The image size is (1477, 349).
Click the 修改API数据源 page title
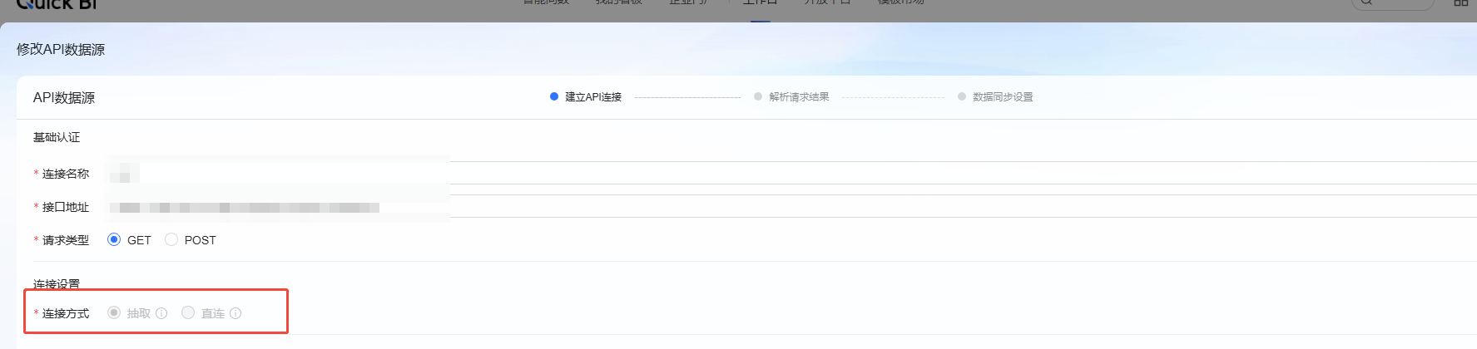pos(61,50)
